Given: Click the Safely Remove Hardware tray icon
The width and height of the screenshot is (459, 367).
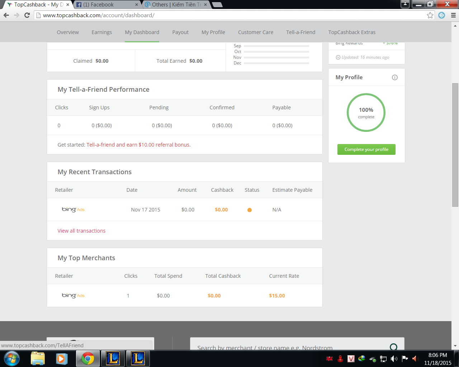Looking at the screenshot, I should [373, 359].
